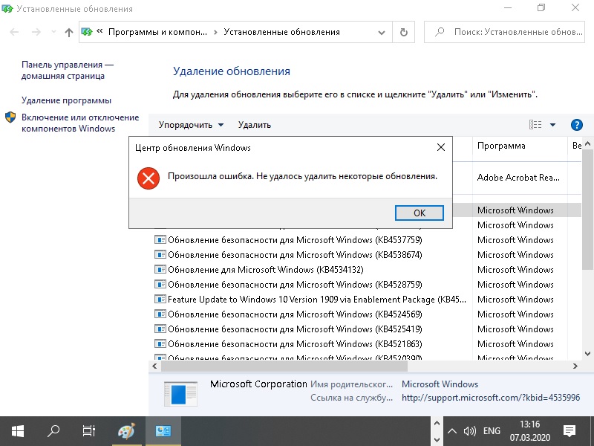Image resolution: width=594 pixels, height=446 pixels.
Task: Click the ENG language indicator
Action: coord(492,431)
